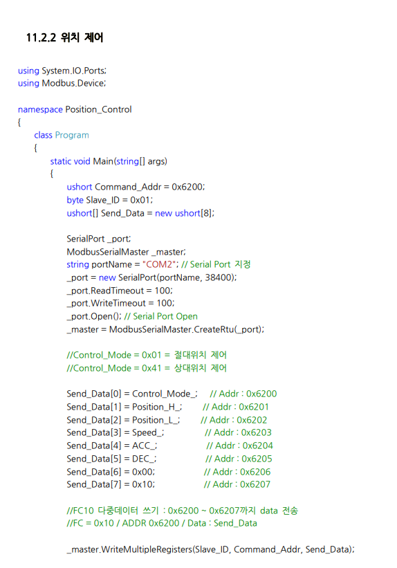The width and height of the screenshot is (397, 568).
Task: Click '_port.WriteTimeout = 100;' line
Action: pos(120,303)
